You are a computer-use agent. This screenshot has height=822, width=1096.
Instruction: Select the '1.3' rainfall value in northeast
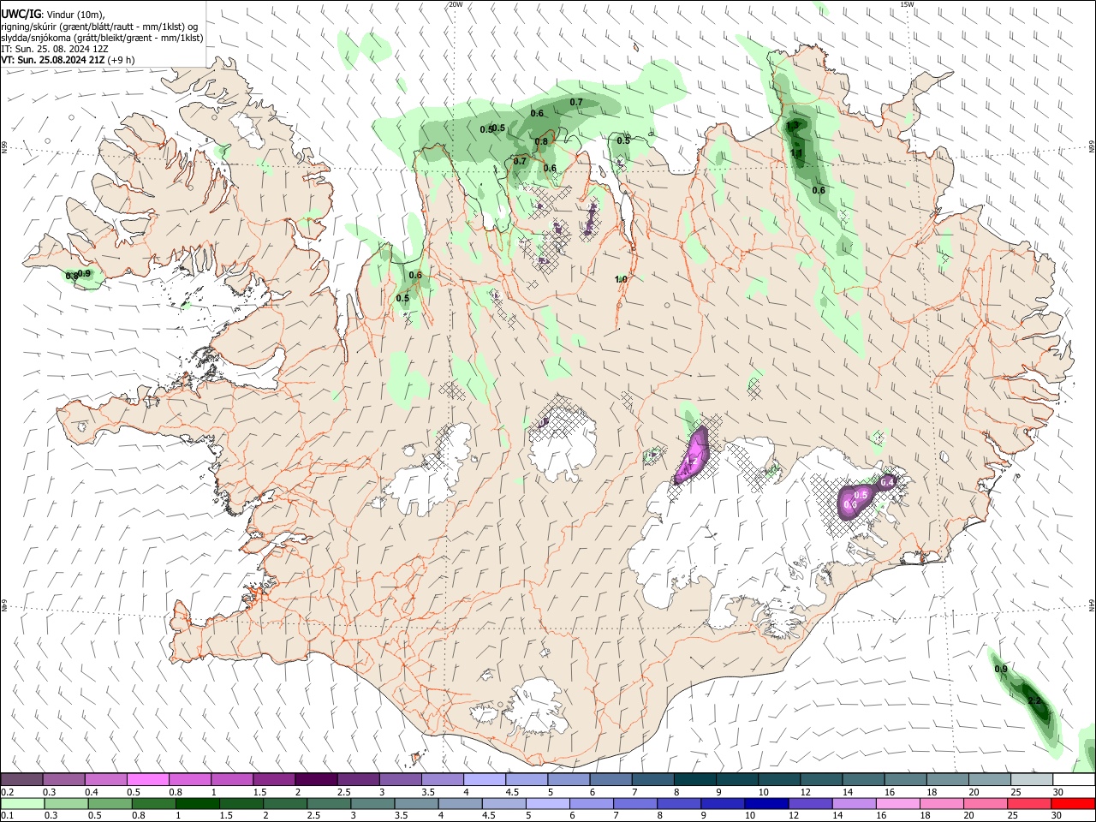click(x=792, y=126)
